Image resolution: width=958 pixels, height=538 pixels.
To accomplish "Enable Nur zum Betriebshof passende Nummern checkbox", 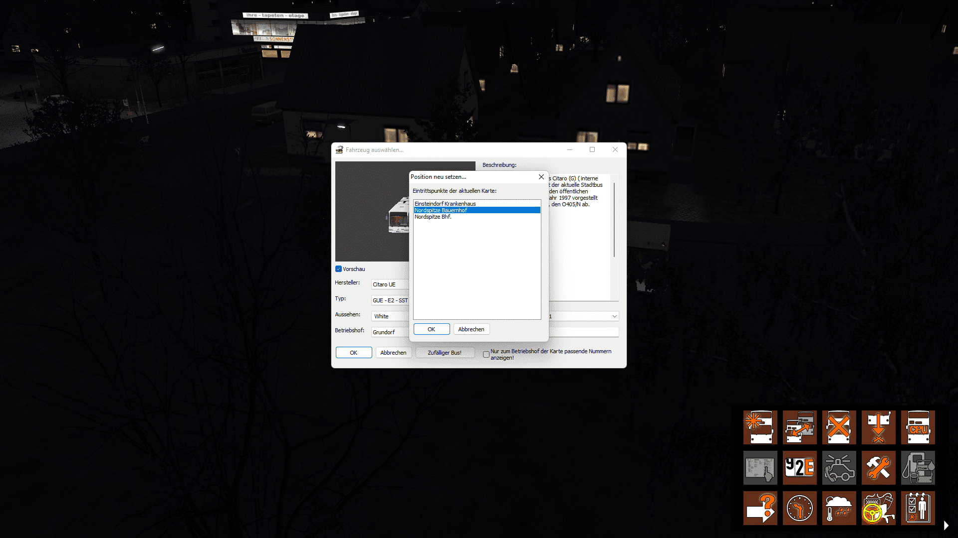I will coord(486,354).
